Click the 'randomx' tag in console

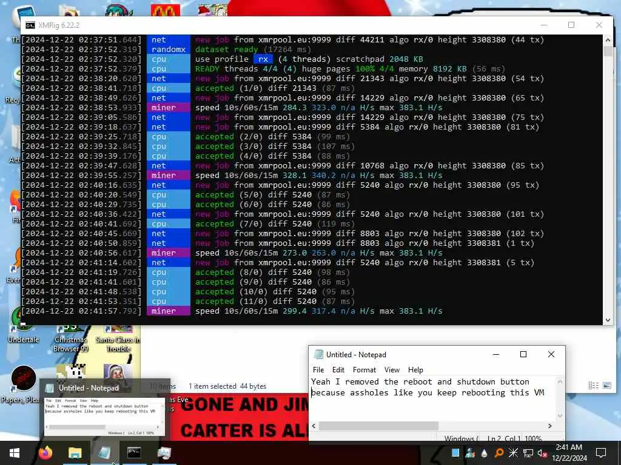click(x=169, y=50)
